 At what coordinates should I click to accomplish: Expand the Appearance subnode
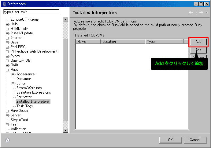click(13, 74)
